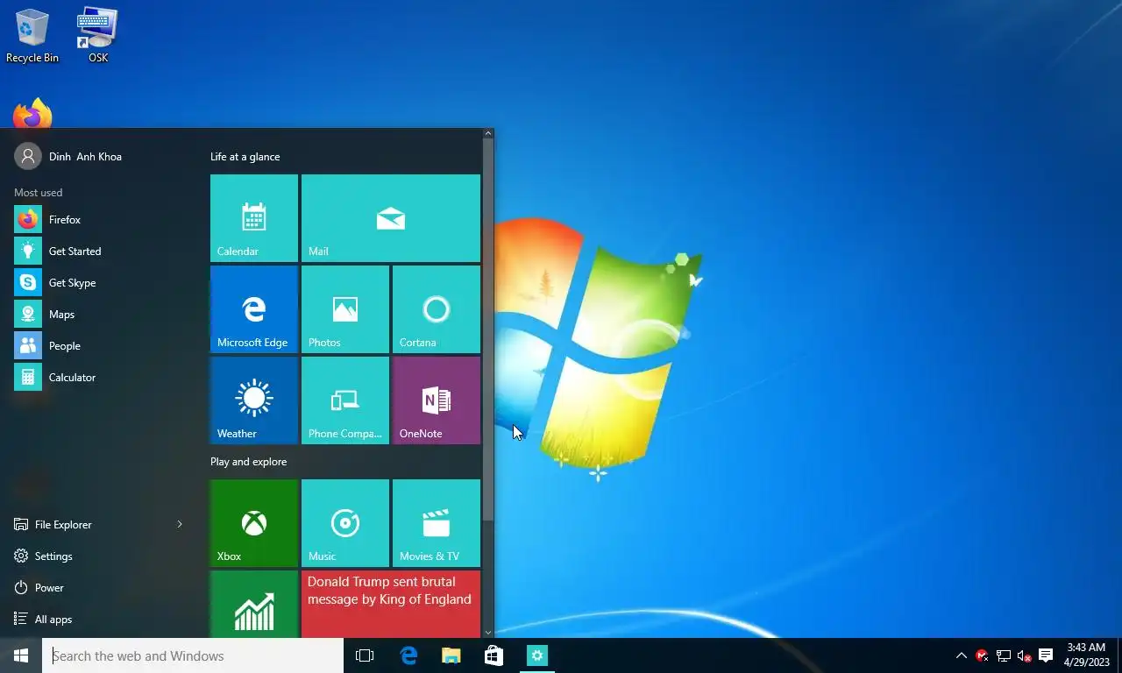Open the Cortana tile
Image resolution: width=1122 pixels, height=673 pixels.
[437, 309]
